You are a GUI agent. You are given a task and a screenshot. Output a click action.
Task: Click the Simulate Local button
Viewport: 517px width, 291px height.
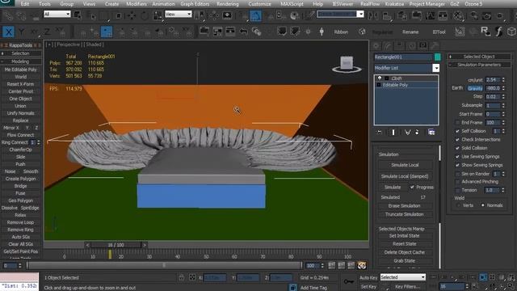pyautogui.click(x=405, y=165)
